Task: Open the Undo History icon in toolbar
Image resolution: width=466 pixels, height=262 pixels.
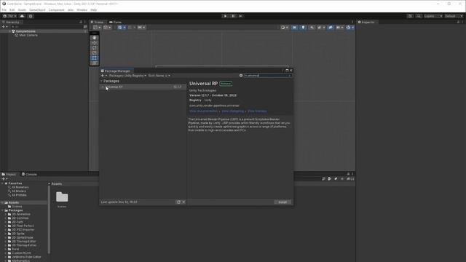Action: click(x=410, y=16)
